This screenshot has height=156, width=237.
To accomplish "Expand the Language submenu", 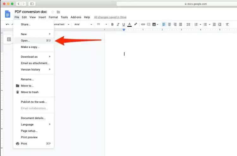I will point(33,124).
